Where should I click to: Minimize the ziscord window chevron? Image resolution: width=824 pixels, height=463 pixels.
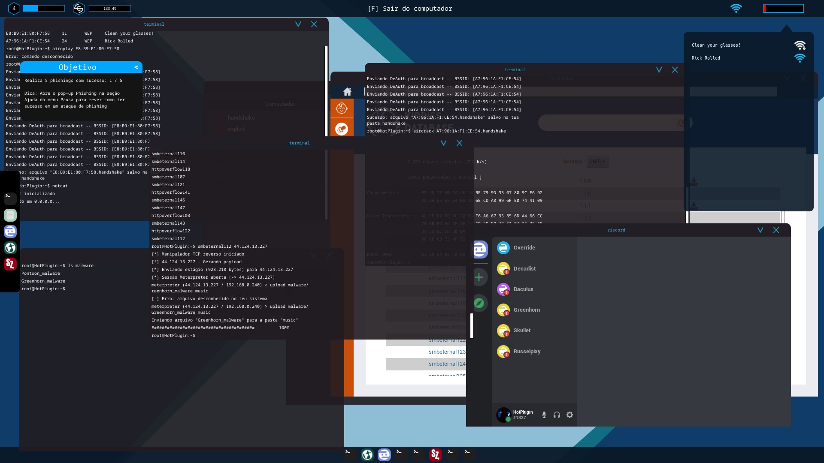pyautogui.click(x=760, y=230)
